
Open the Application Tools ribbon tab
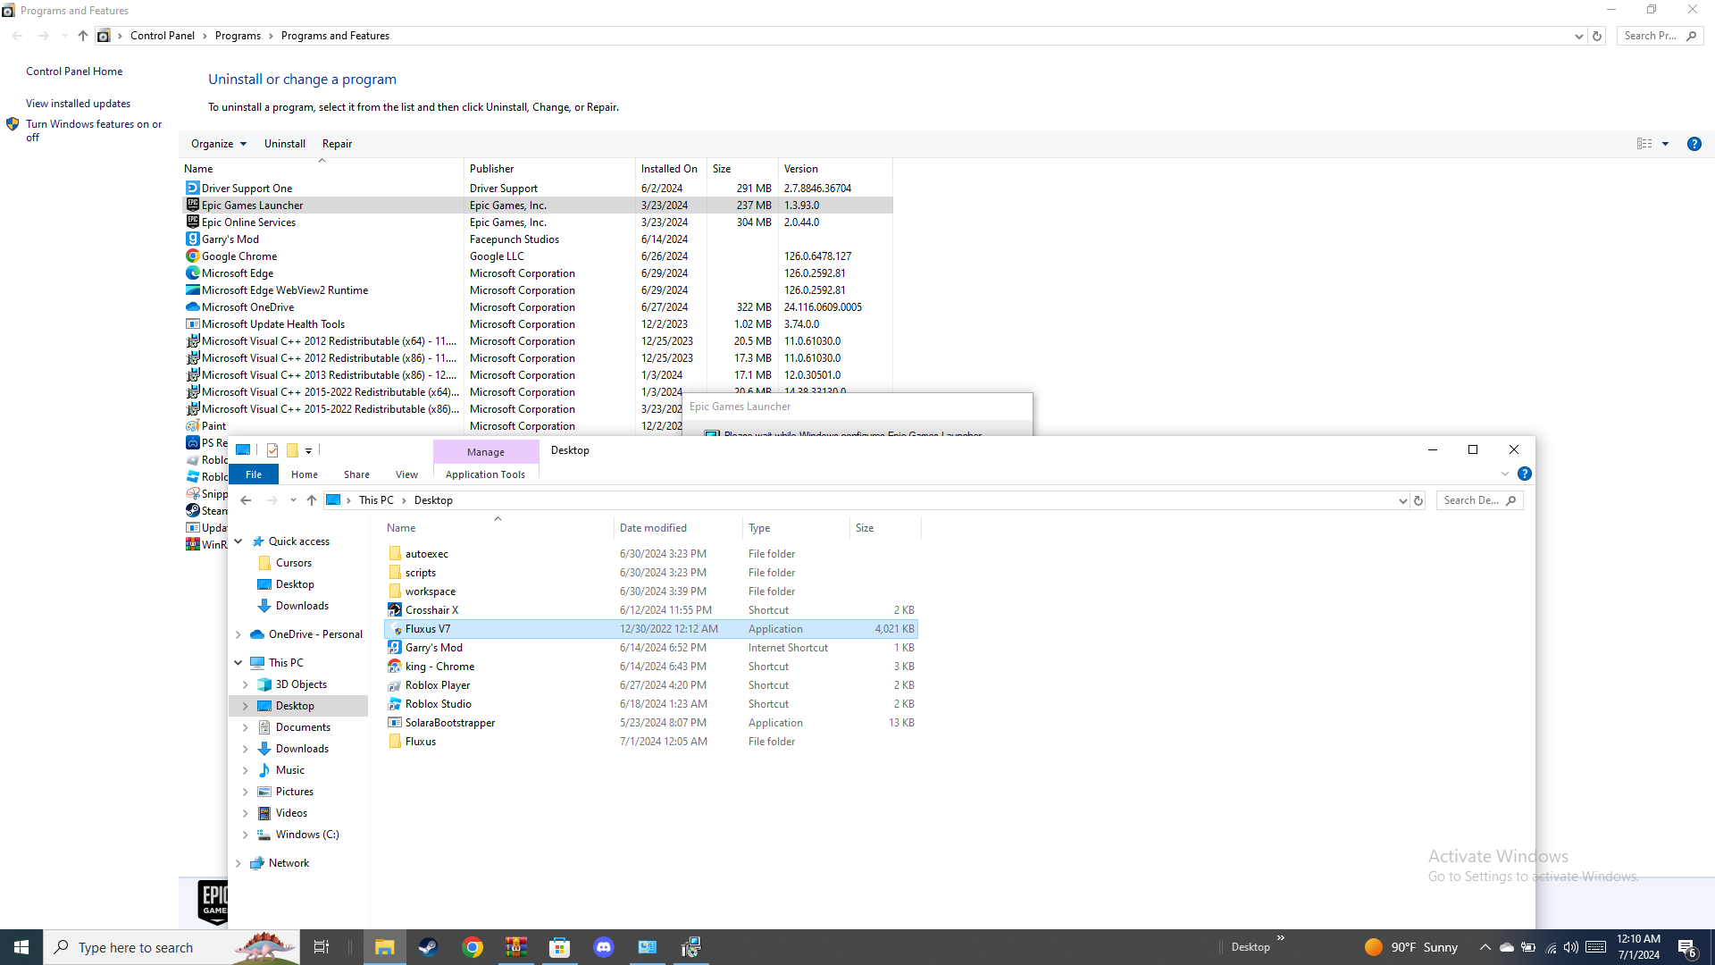pyautogui.click(x=485, y=474)
